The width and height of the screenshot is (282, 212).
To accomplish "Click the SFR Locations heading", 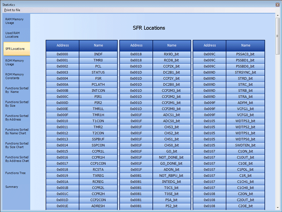I will tap(149, 28).
